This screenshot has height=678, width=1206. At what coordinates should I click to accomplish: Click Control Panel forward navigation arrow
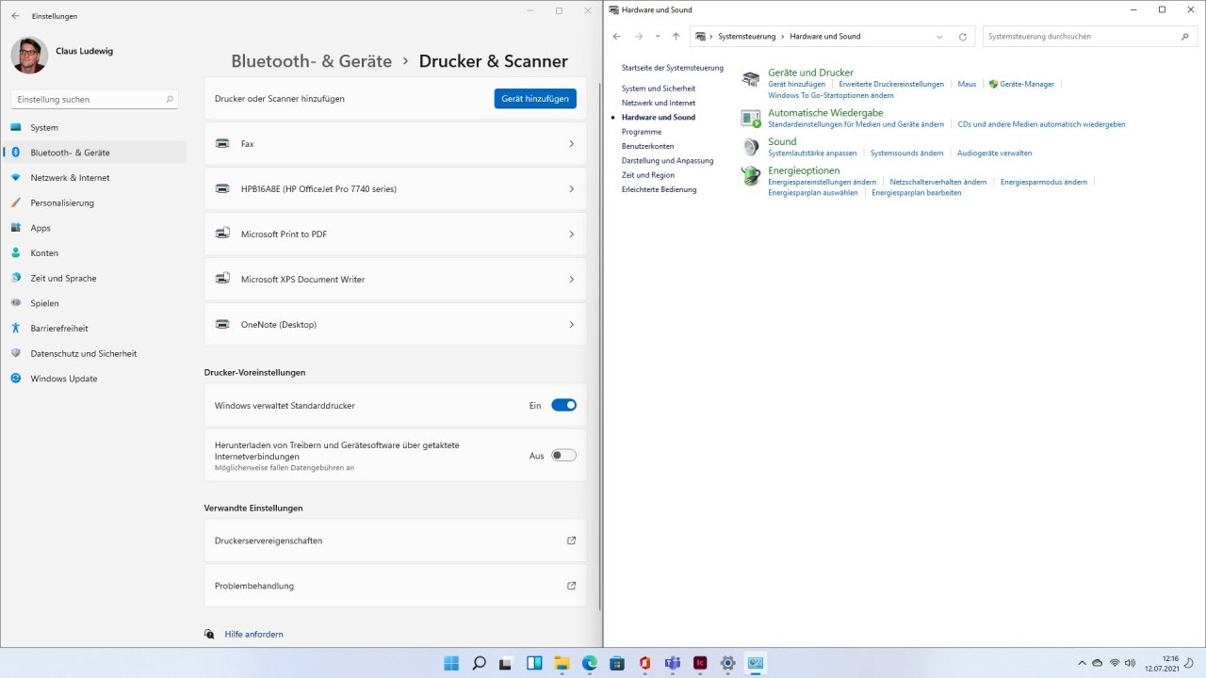tap(638, 37)
